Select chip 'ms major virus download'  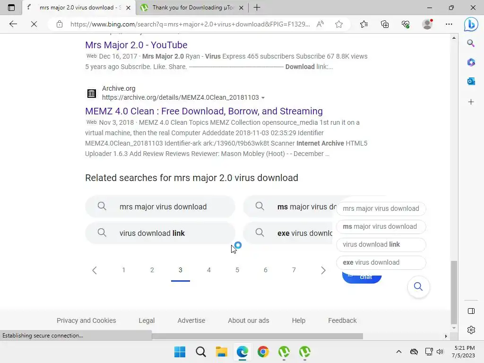(x=381, y=226)
